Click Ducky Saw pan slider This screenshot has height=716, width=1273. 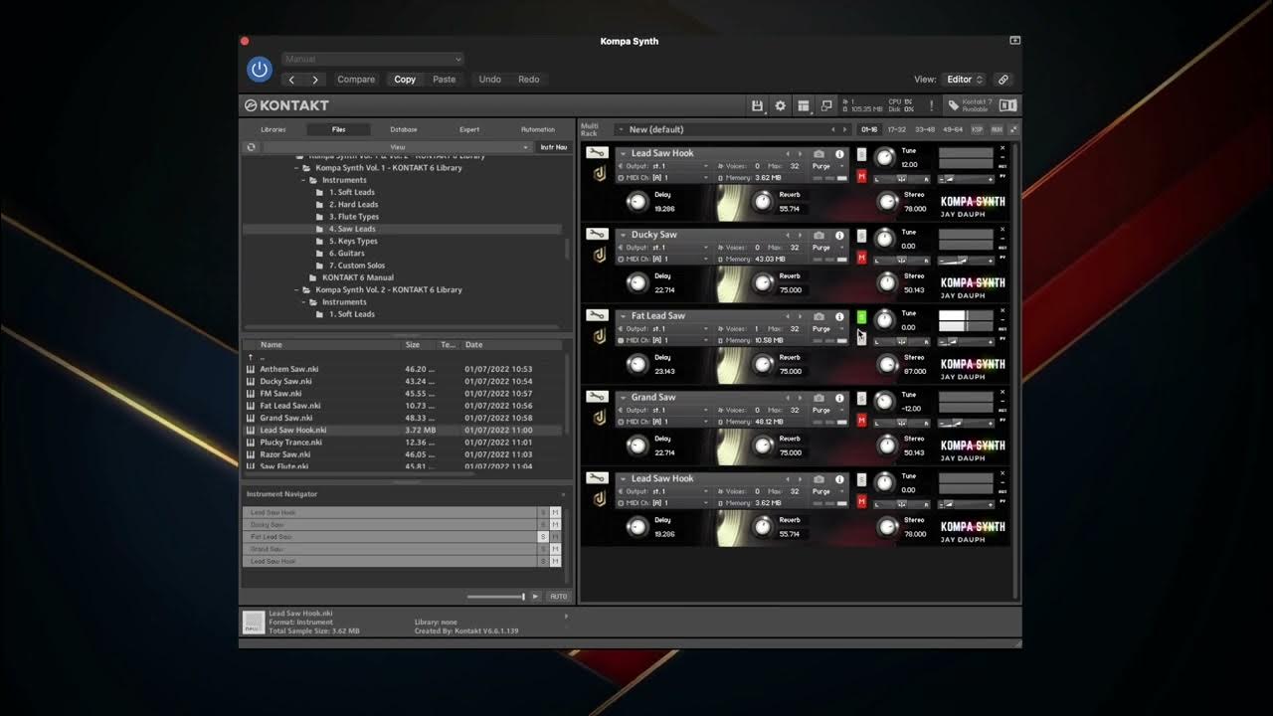[x=902, y=260]
